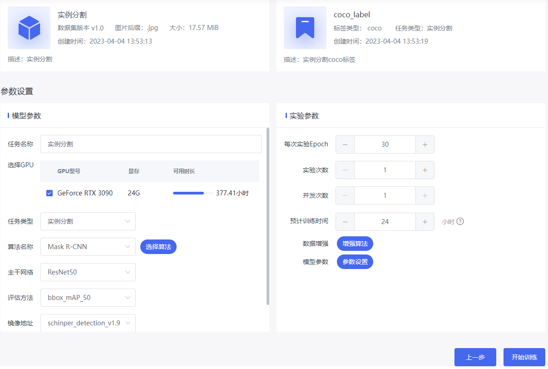Go back with 上一步 button
This screenshot has height=369, width=548.
click(475, 357)
